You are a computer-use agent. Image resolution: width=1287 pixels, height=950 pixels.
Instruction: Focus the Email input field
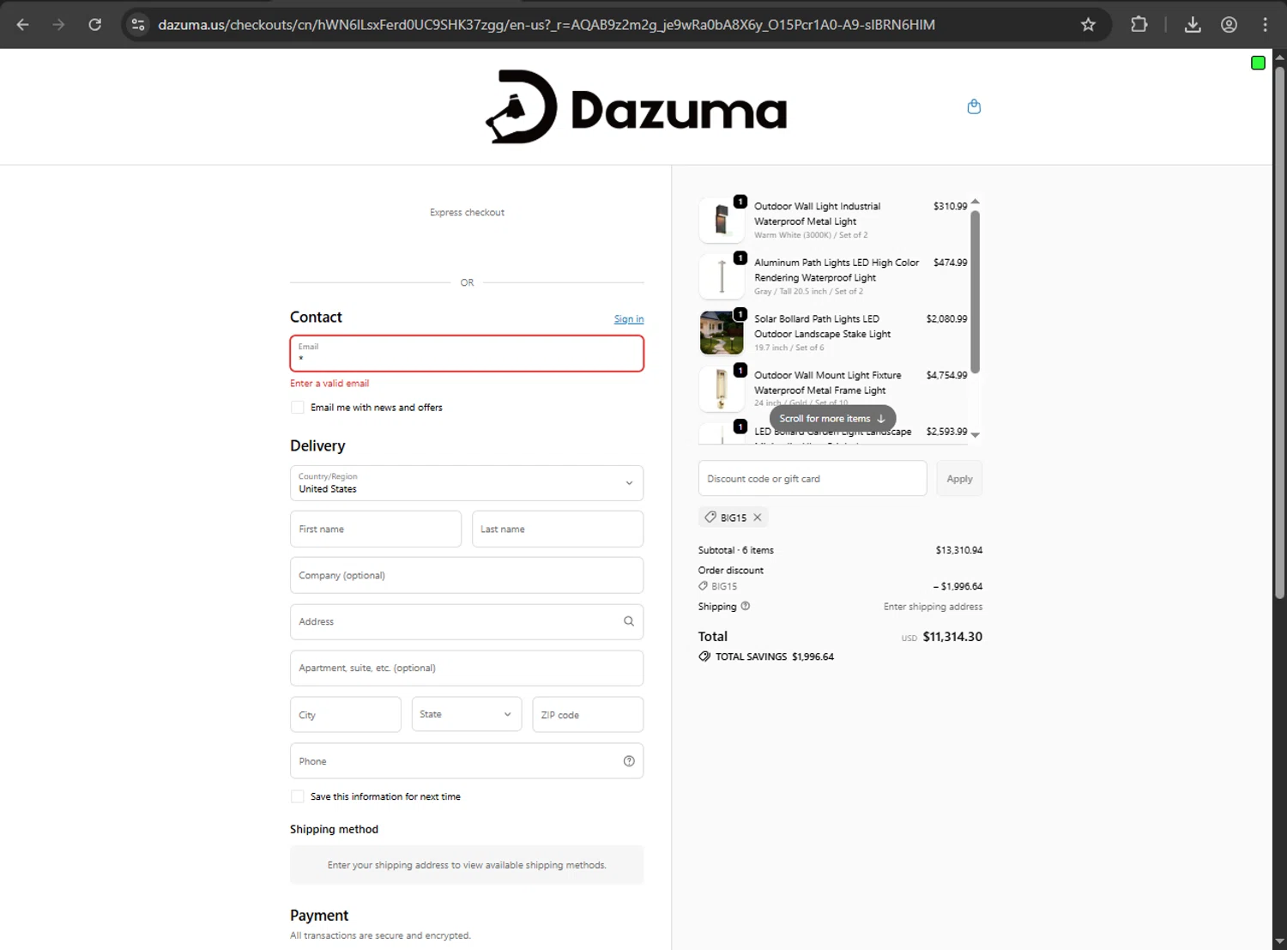[467, 354]
